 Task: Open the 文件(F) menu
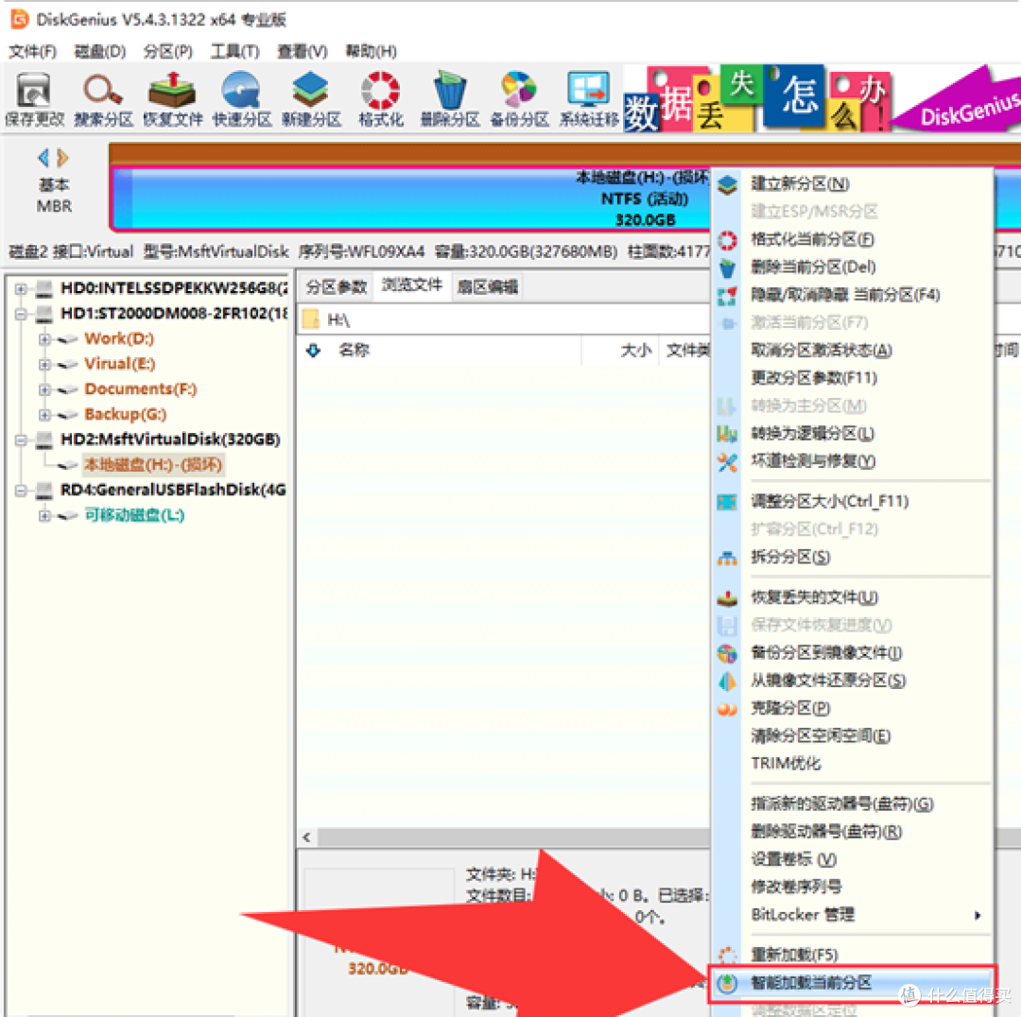coord(32,51)
